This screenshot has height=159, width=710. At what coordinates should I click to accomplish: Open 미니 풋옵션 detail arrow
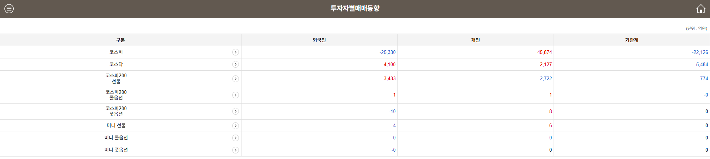pos(236,150)
